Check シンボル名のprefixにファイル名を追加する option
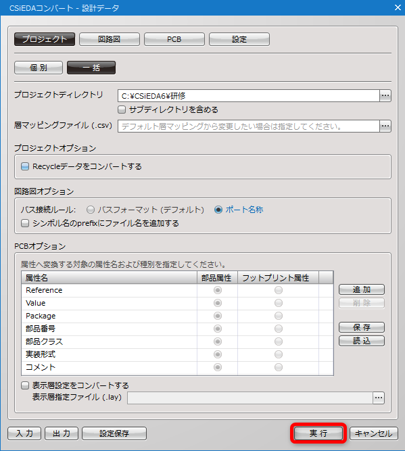Screen dimensions: 405x451 (x=25, y=223)
